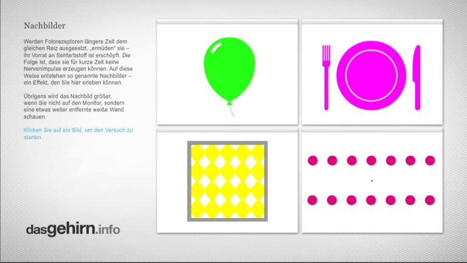
Task: Click the rightmost dot in the top row
Action: [x=430, y=160]
